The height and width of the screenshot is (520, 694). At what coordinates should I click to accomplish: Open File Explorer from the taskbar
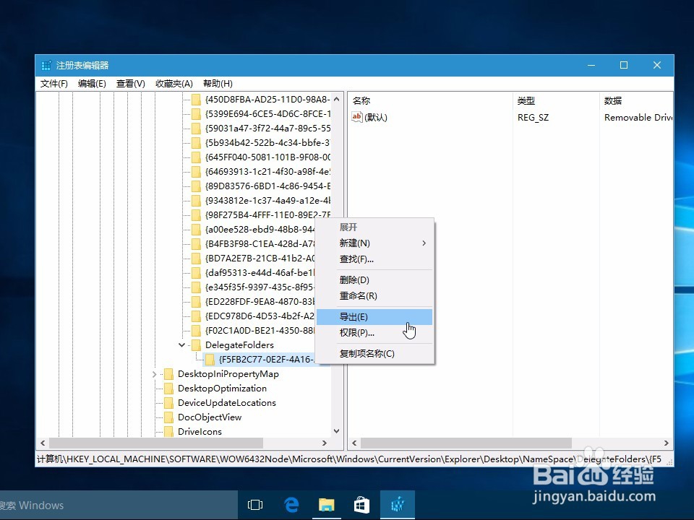click(326, 505)
